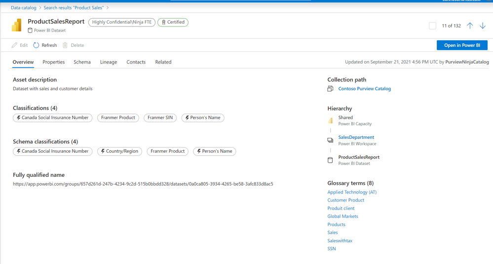The width and height of the screenshot is (493, 264).
Task: Click Franmer Product tag under Classifications
Action: tap(118, 118)
